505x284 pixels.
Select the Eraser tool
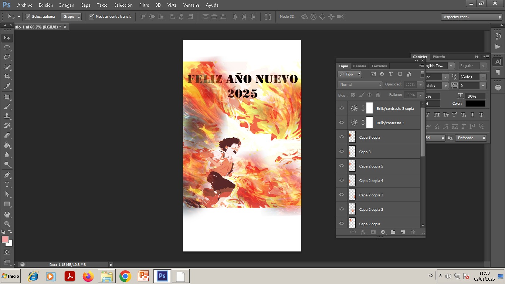[x=7, y=135]
